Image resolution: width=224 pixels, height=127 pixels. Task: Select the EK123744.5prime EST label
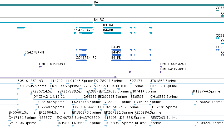(206, 91)
